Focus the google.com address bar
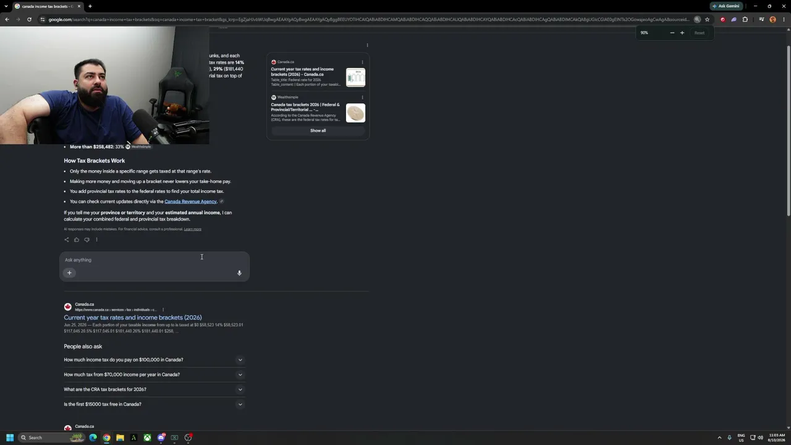 point(368,19)
